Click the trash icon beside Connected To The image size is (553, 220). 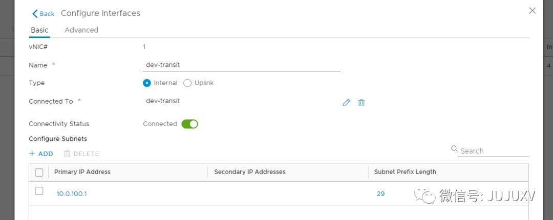[x=361, y=103]
